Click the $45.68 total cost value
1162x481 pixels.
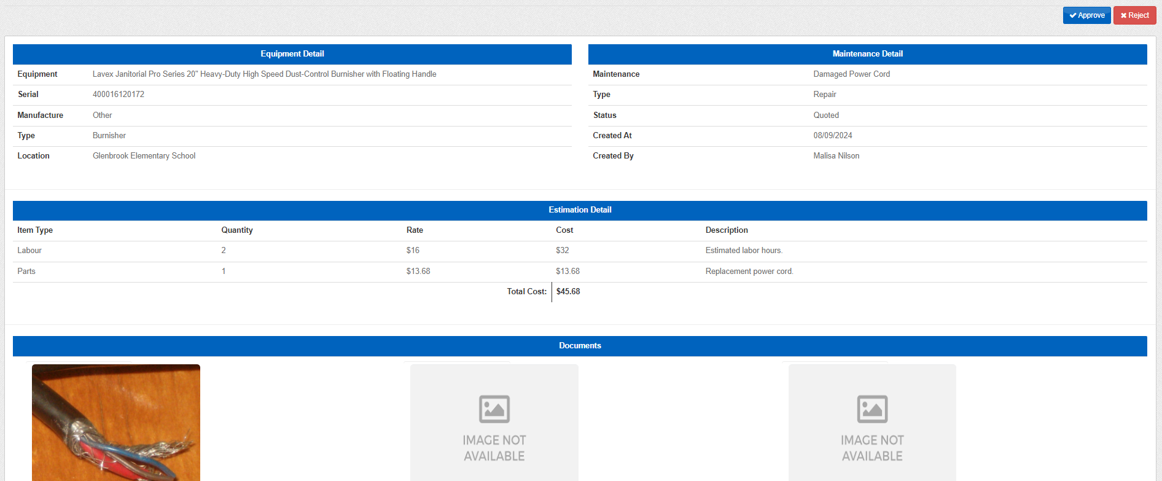(567, 292)
